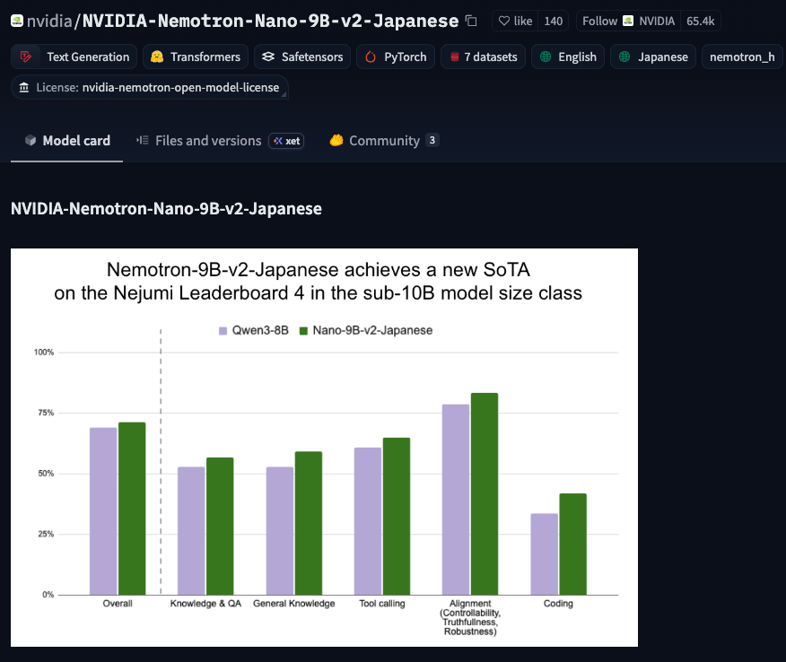
Task: Open the Files and versions tab
Action: [220, 140]
